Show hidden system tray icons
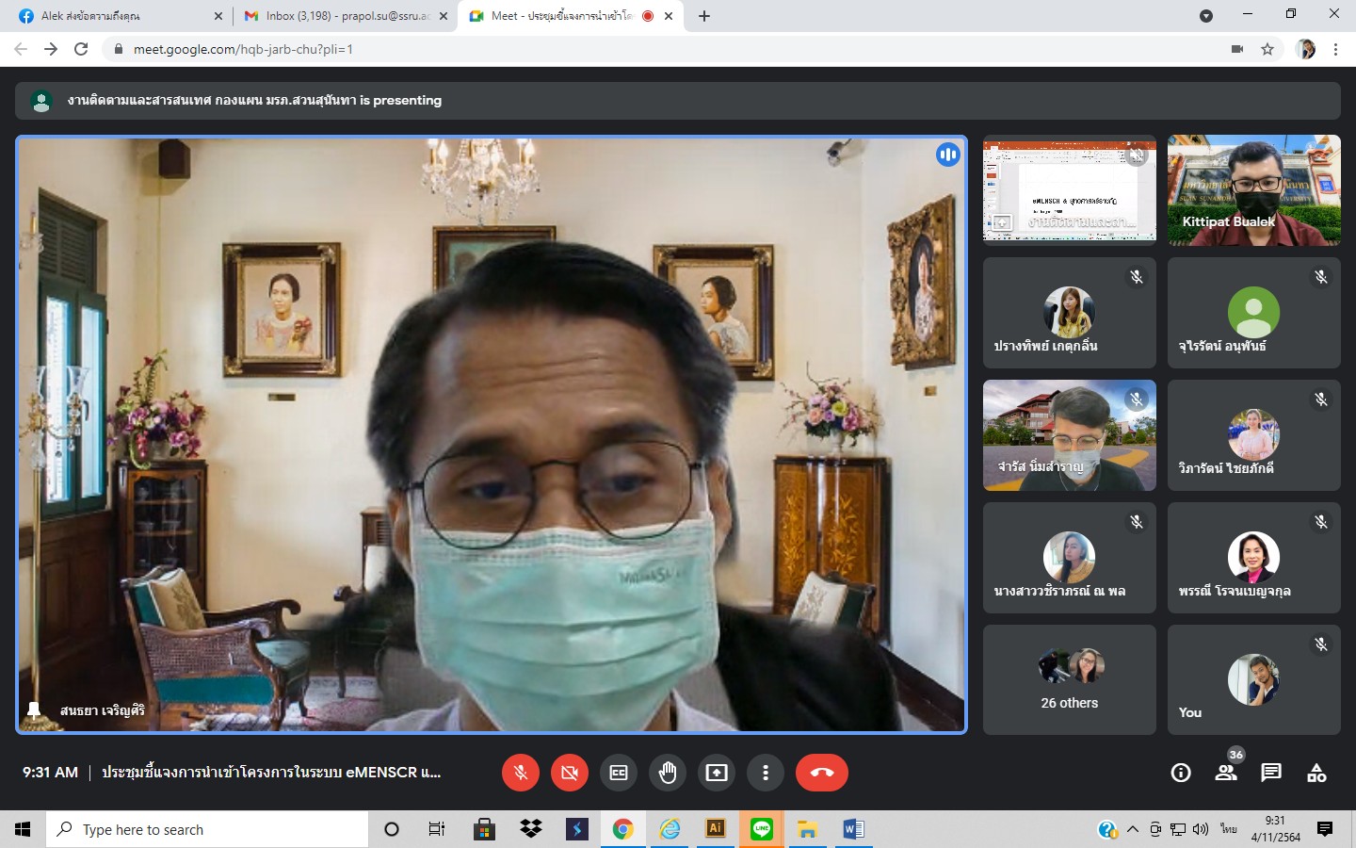Image resolution: width=1356 pixels, height=848 pixels. coord(1133,829)
